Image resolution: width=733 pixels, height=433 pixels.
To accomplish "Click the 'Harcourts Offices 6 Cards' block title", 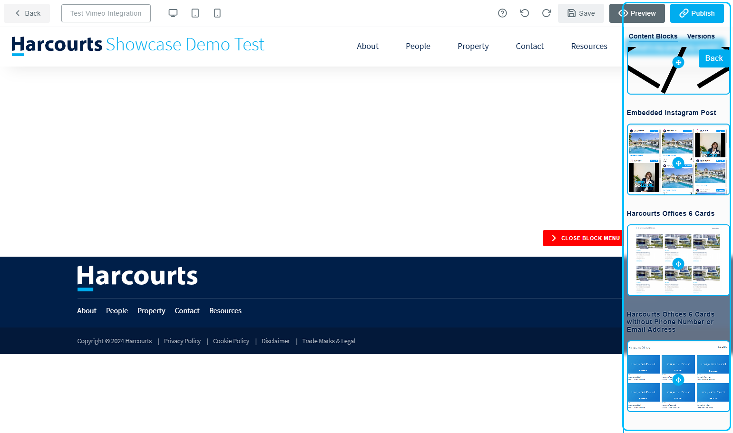I will [x=671, y=213].
